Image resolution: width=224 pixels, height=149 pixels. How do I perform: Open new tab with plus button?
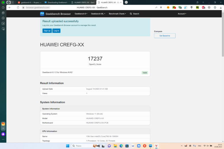126,2
